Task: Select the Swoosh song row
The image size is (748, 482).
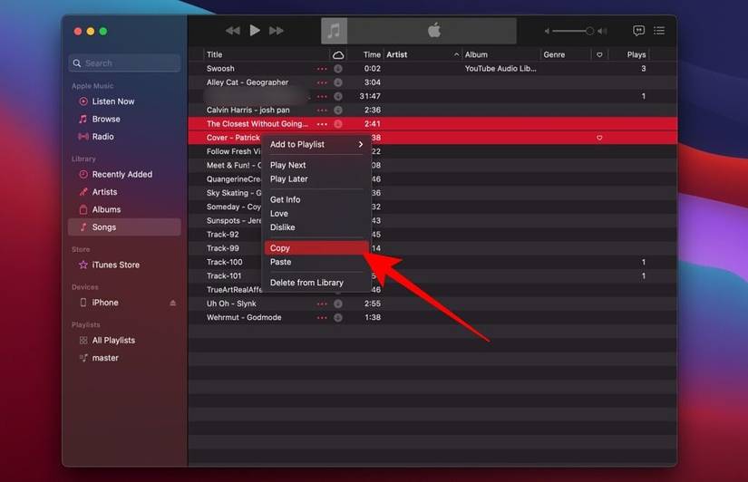Action: click(x=432, y=69)
